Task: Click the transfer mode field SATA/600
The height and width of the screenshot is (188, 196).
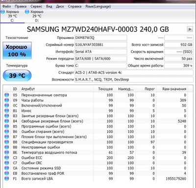Action: [x=101, y=59]
